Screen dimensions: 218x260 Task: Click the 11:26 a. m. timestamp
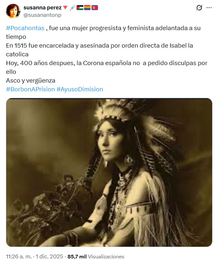point(19,256)
